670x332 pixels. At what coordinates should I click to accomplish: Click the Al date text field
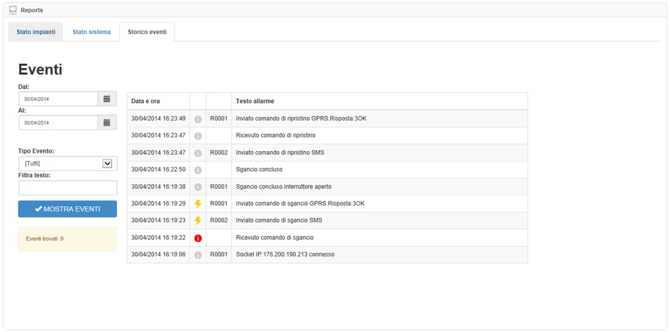point(58,123)
